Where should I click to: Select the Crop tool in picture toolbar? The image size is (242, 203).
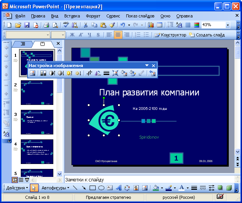tap(89, 73)
